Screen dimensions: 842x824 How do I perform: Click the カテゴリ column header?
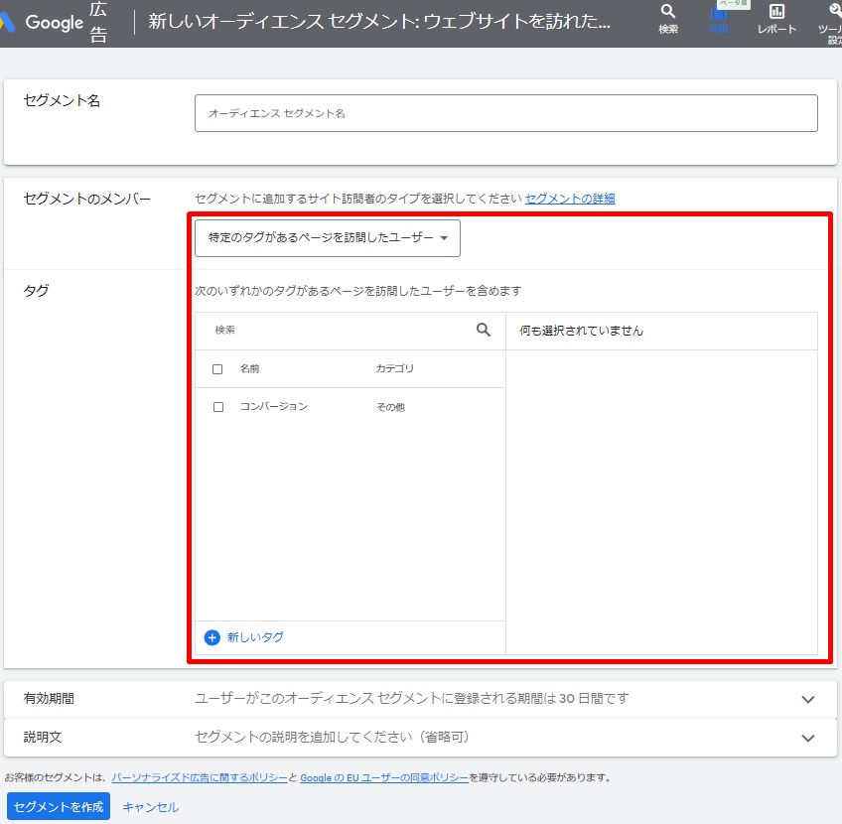tap(394, 369)
